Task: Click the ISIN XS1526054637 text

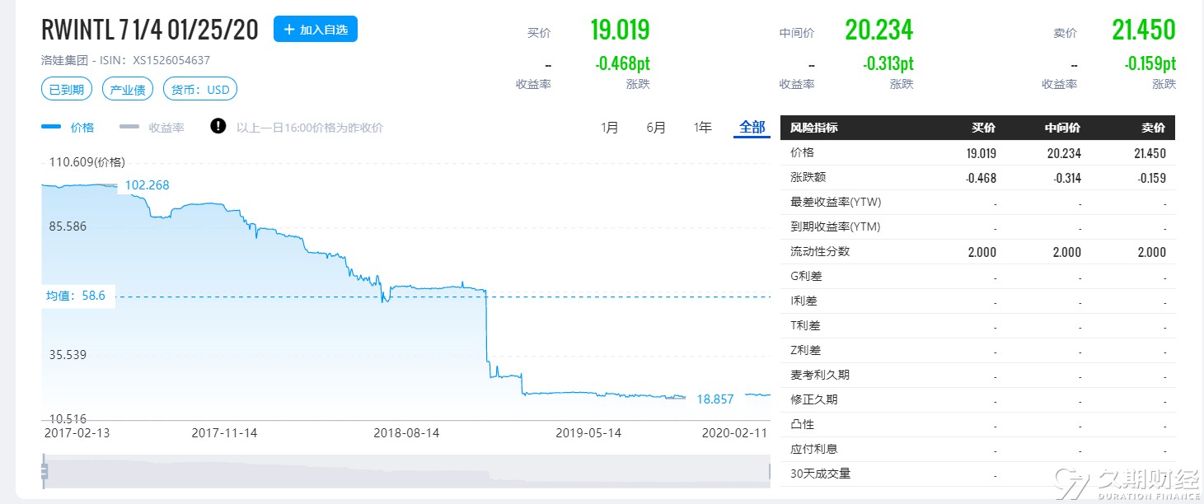Action: pyautogui.click(x=171, y=60)
